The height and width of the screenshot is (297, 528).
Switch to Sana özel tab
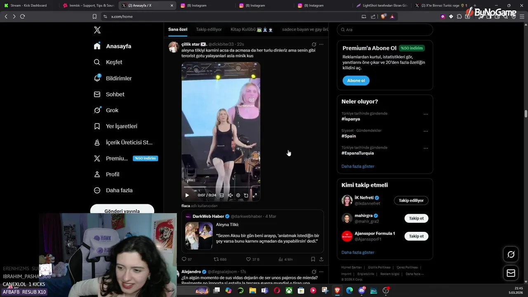tap(178, 29)
